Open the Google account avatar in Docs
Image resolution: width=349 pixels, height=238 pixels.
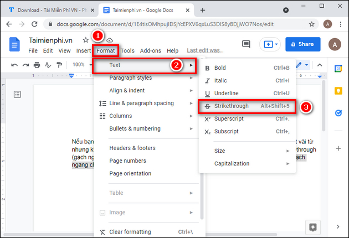335,44
